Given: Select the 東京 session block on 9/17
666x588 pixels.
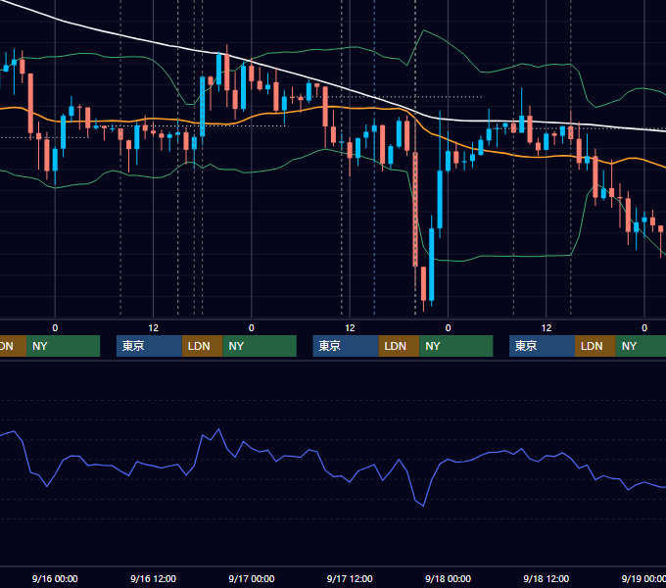Looking at the screenshot, I should coord(346,346).
